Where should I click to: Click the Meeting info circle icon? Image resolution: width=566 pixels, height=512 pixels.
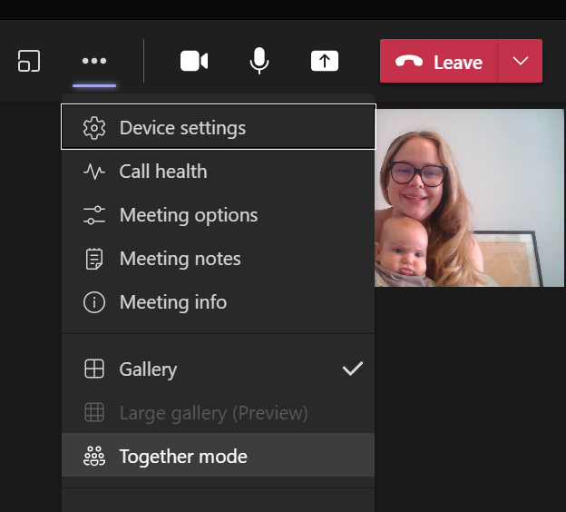[94, 302]
